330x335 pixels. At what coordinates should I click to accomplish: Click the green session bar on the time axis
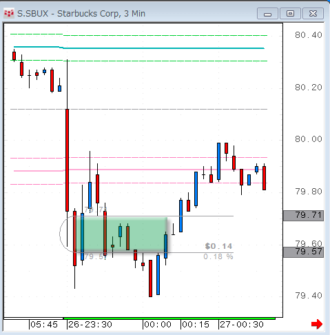click(x=169, y=318)
